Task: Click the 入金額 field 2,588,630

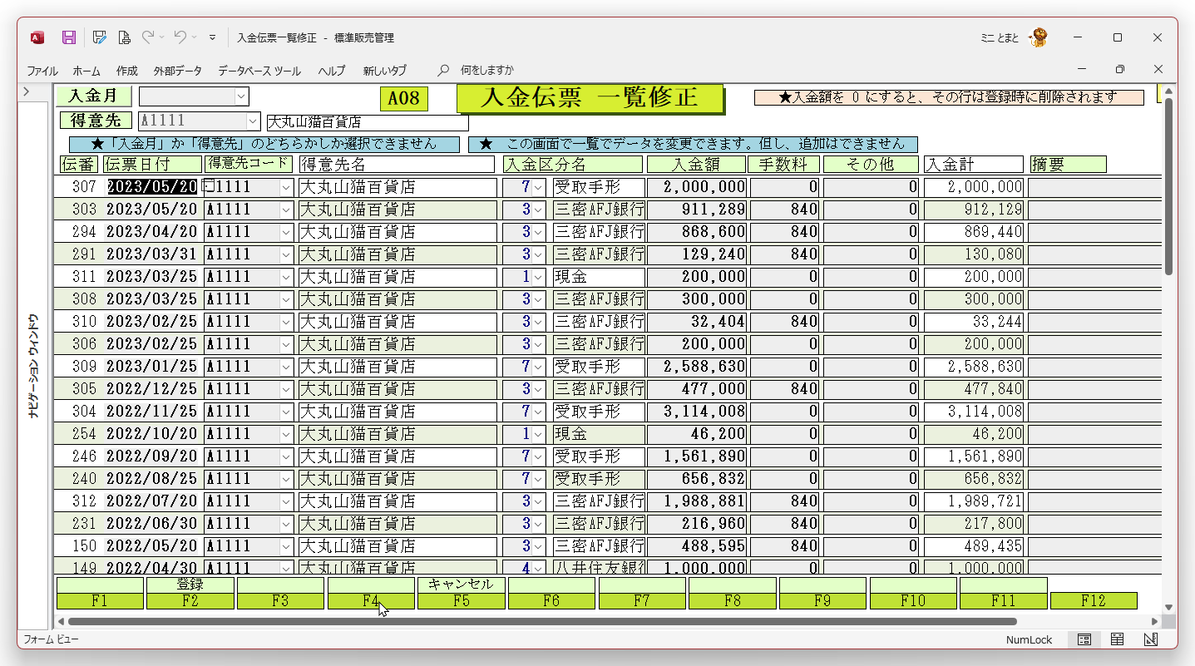Action: tap(697, 367)
